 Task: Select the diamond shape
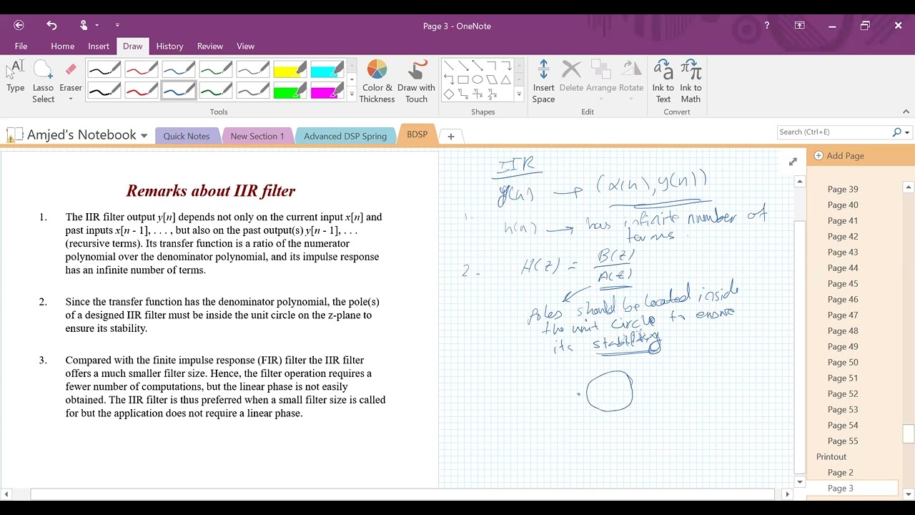[x=449, y=94]
